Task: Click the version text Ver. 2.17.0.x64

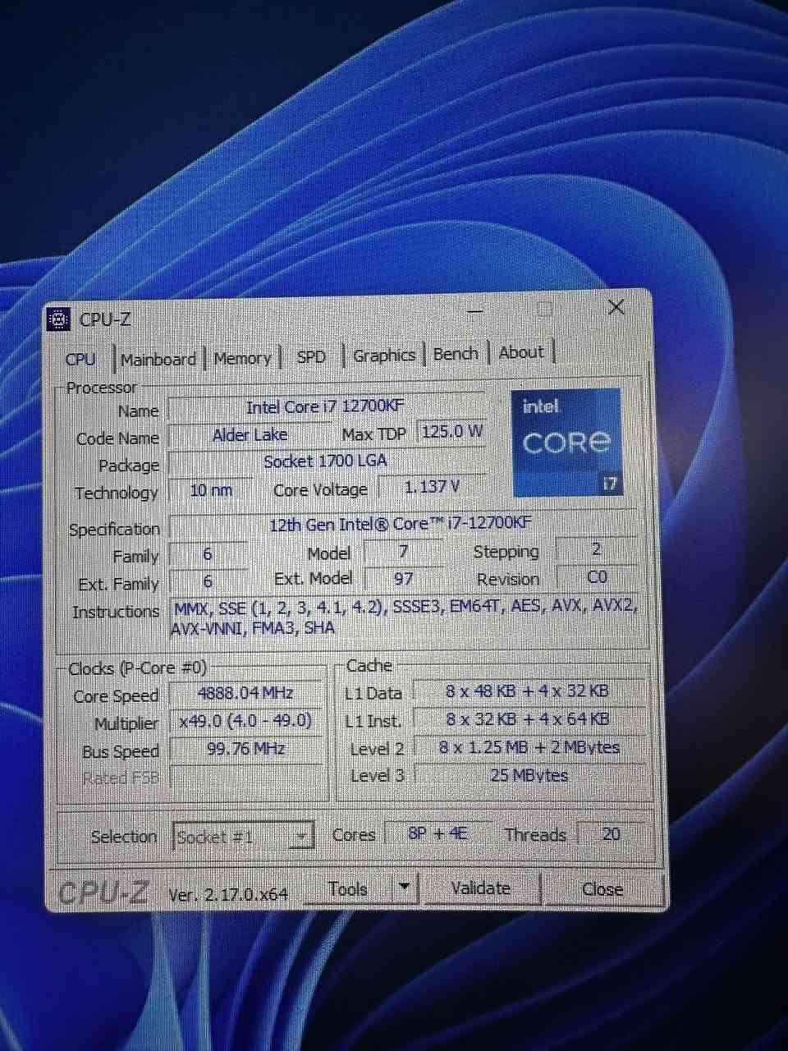Action: [x=228, y=894]
